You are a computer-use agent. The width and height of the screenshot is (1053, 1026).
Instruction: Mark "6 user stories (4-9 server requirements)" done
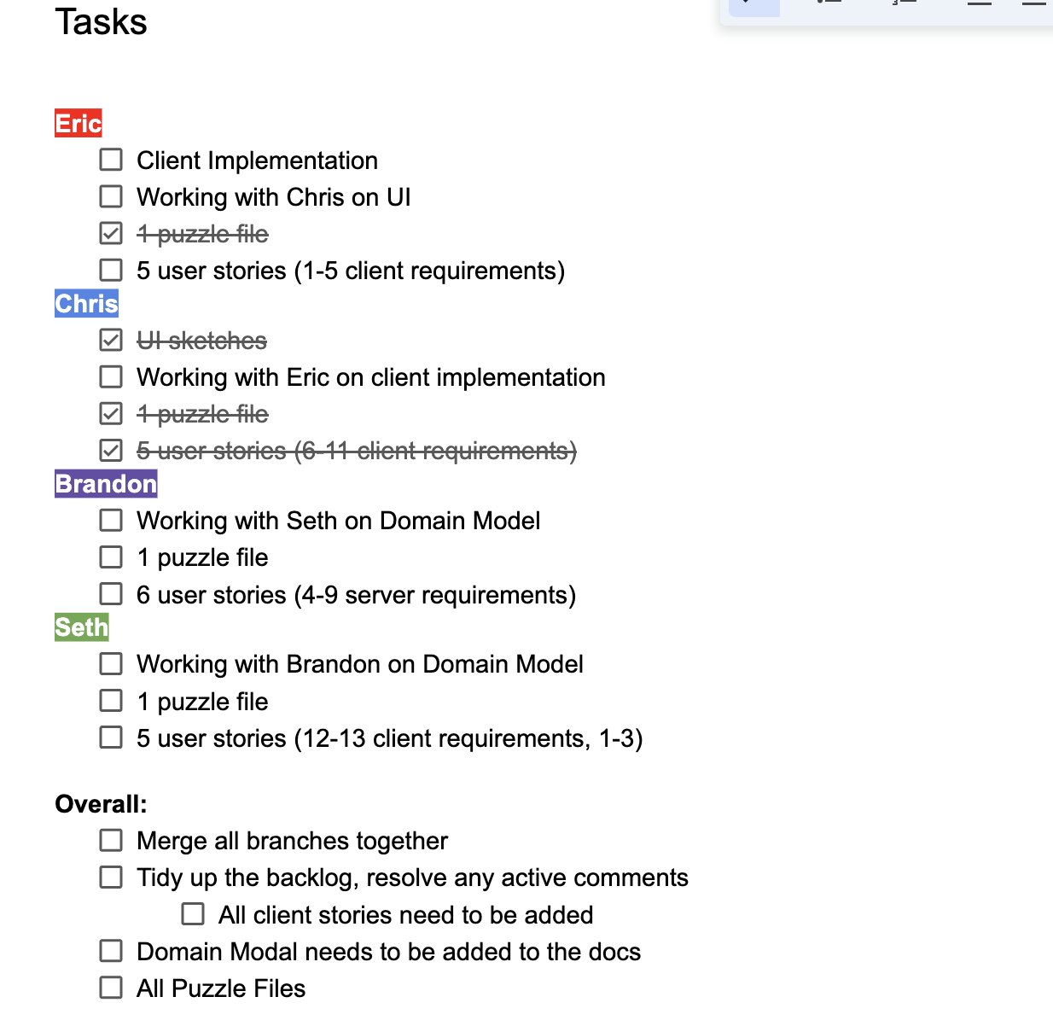[111, 593]
